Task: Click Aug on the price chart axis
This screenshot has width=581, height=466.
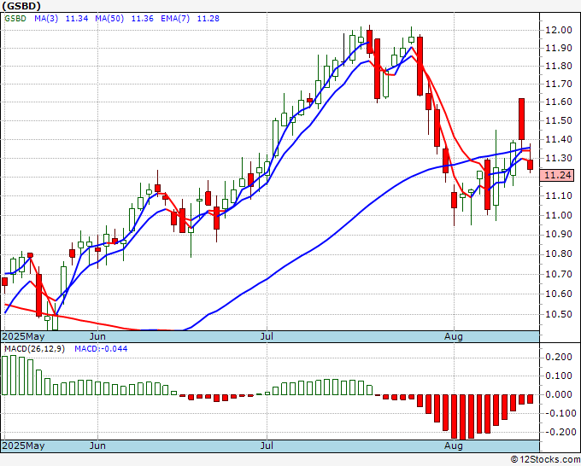Action: tap(454, 336)
